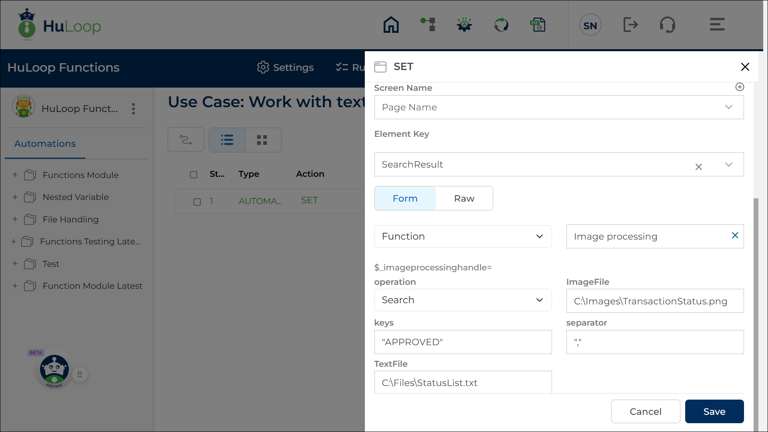
Task: Open the Settings menu item
Action: [285, 67]
